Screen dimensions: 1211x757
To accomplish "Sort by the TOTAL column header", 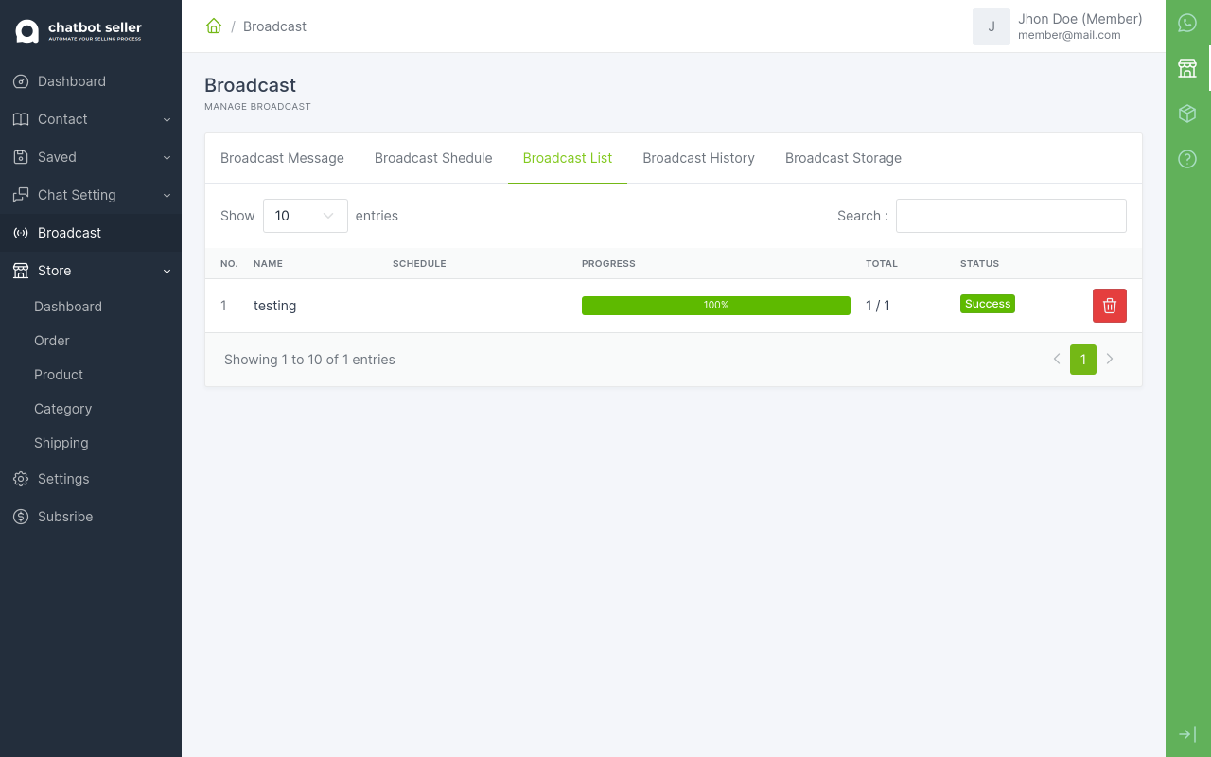I will 882,264.
